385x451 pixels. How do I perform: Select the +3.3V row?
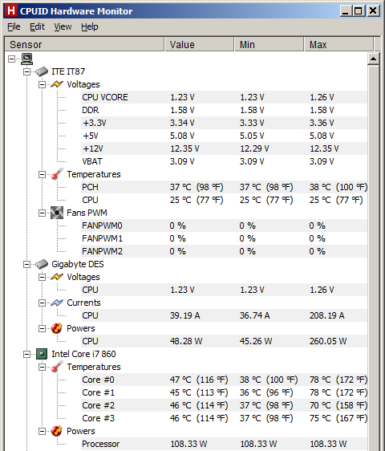[224, 123]
